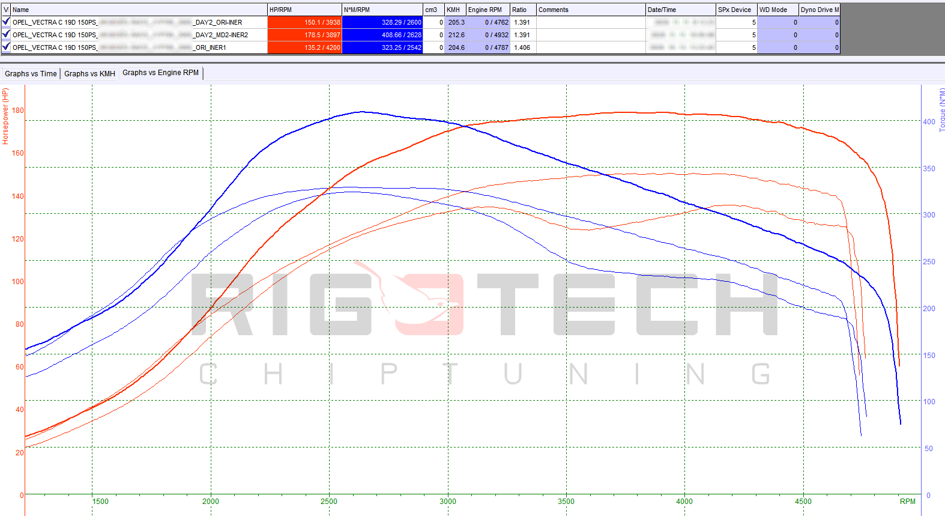Click the N*M/RPM column header
Screen dimensions: 945x516
tap(382, 10)
